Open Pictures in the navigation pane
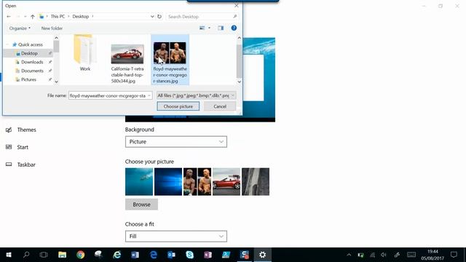This screenshot has height=262, width=466. tap(28, 79)
